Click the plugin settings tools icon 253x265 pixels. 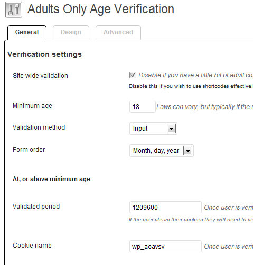tap(14, 9)
